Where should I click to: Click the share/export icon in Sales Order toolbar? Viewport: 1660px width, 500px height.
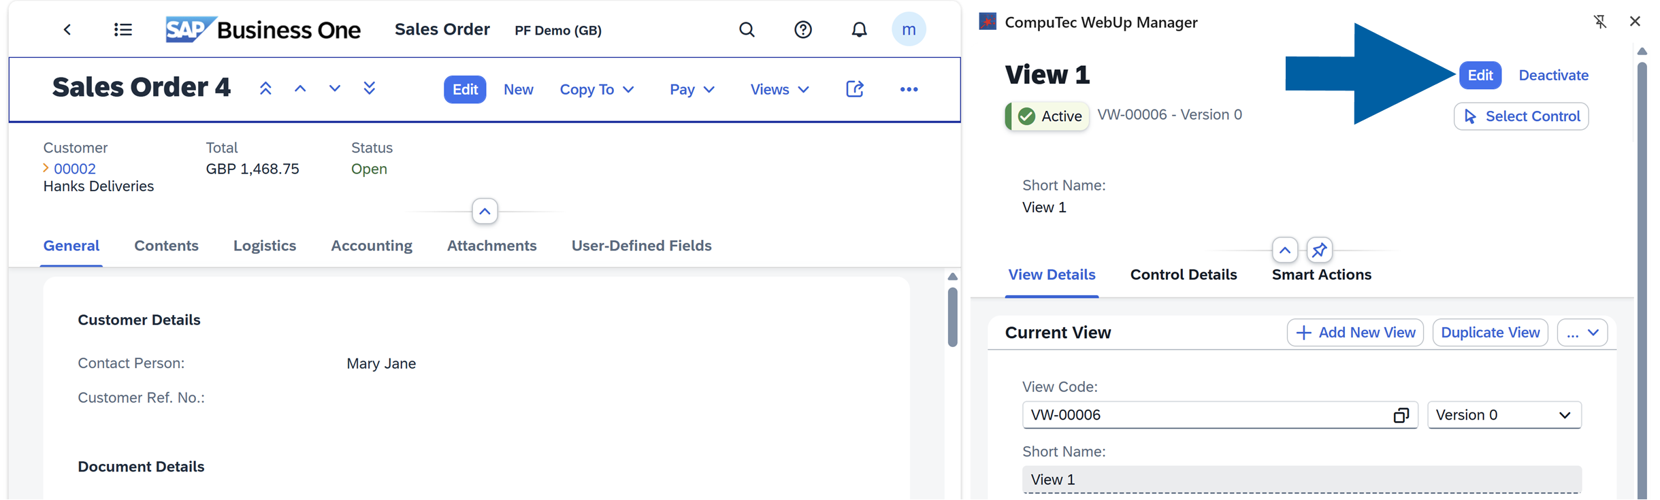[855, 89]
